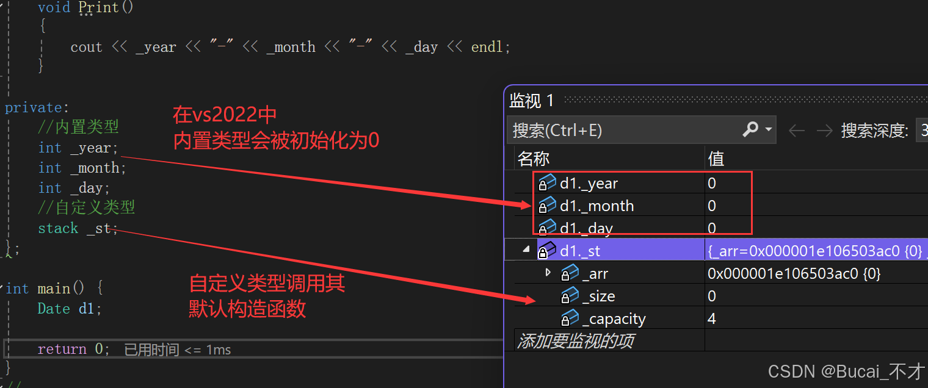Click the 已用时间 <= 1ms perf tip

tap(178, 350)
